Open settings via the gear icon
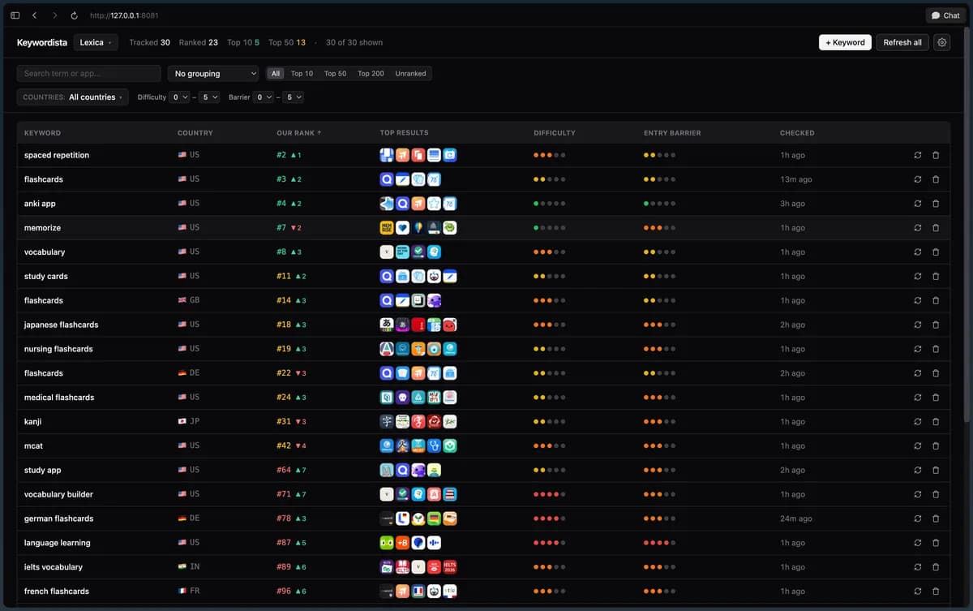Viewport: 973px width, 611px height. pos(941,42)
